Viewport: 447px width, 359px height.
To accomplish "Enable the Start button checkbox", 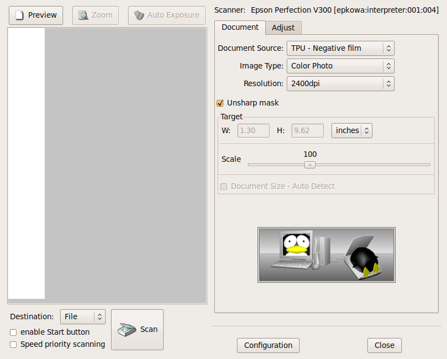I will pyautogui.click(x=13, y=332).
